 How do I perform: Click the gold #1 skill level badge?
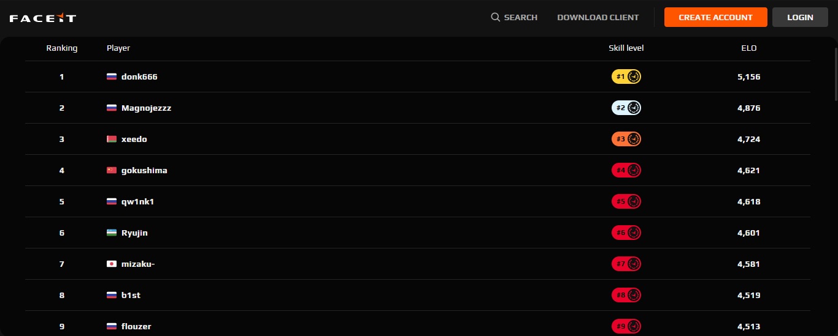point(626,77)
